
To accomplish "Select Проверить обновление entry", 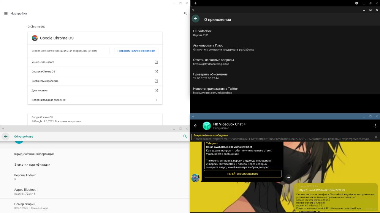I will pyautogui.click(x=285, y=76).
